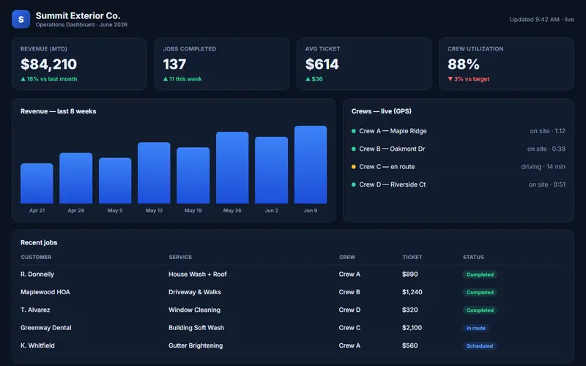
Task: Click the yellow status dot for Crew C
Action: (x=354, y=167)
